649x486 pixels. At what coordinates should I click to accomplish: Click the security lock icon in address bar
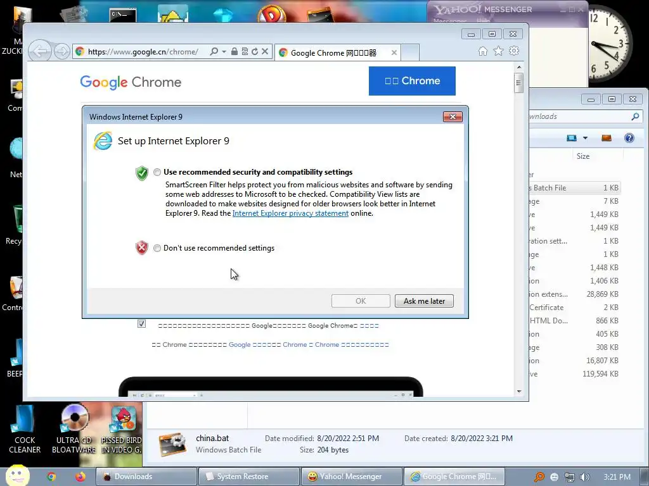point(235,52)
